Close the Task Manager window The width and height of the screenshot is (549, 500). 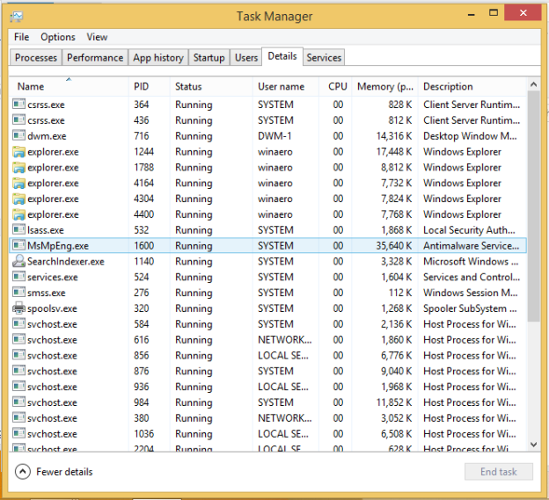(523, 12)
